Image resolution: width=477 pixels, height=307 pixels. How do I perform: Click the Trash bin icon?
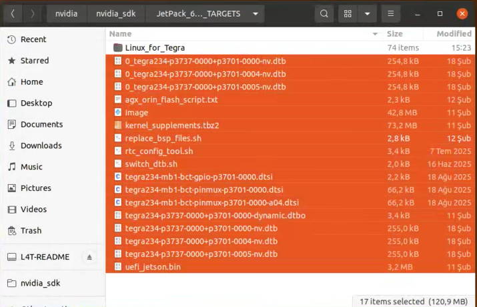click(x=11, y=231)
